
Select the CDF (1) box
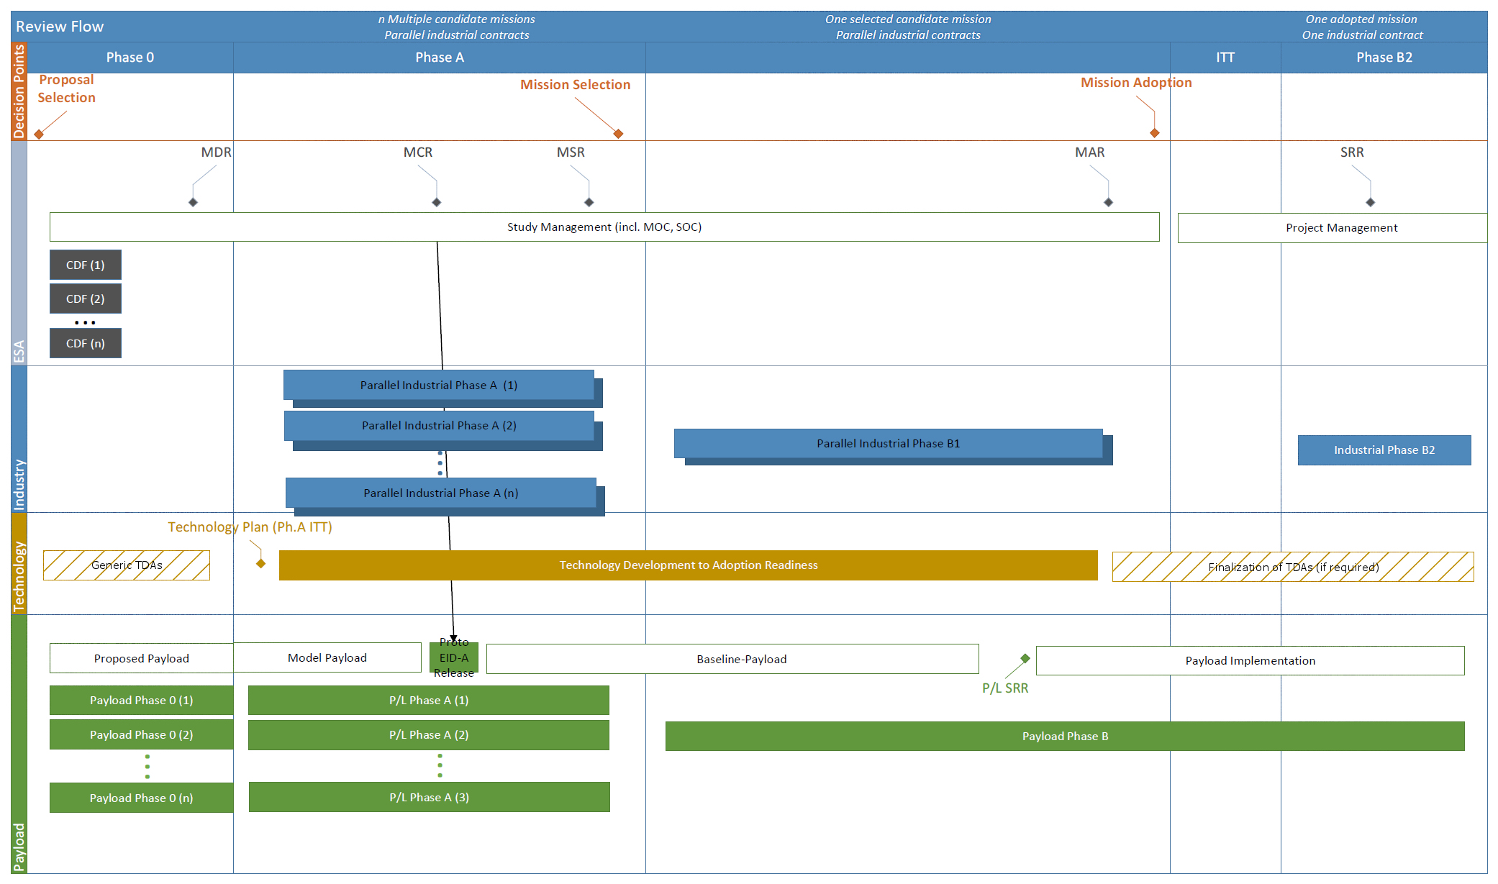[x=85, y=265]
